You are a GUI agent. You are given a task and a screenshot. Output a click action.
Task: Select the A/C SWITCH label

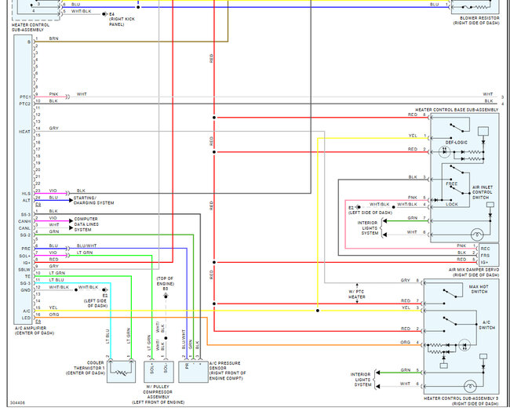pos(486,326)
